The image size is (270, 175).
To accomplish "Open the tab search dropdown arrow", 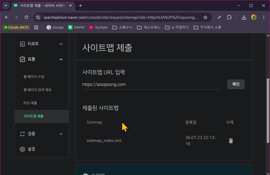I will pos(6,6).
